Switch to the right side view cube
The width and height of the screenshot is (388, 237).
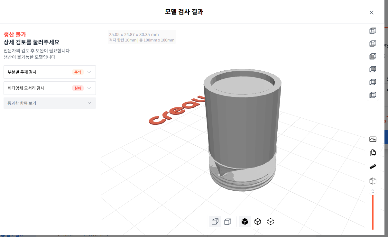pyautogui.click(x=373, y=82)
